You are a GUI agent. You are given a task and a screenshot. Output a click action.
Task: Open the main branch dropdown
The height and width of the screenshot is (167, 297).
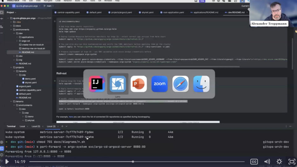pyautogui.click(x=49, y=6)
